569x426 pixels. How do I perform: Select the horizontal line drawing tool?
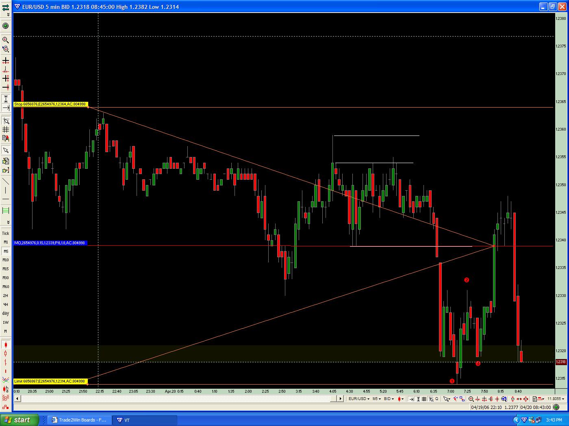click(x=6, y=199)
